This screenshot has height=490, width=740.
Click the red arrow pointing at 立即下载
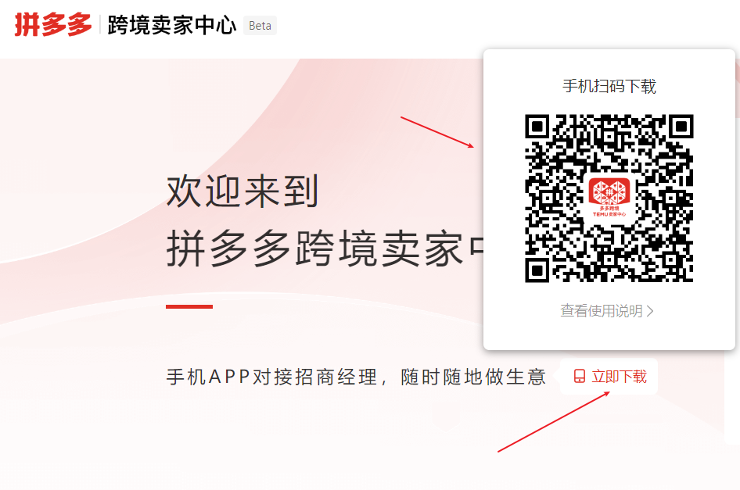(x=554, y=421)
